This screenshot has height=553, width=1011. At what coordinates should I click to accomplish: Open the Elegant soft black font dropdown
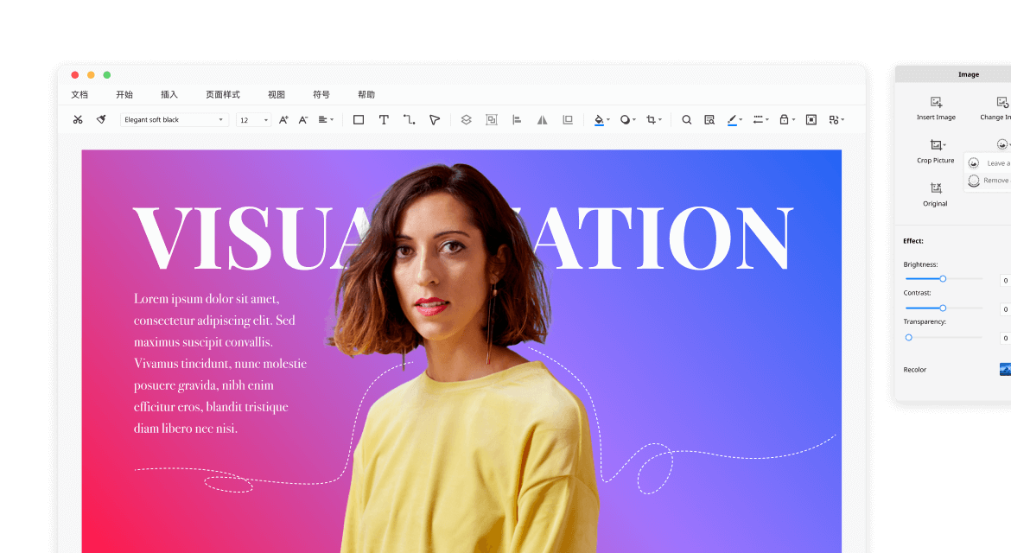(x=174, y=120)
